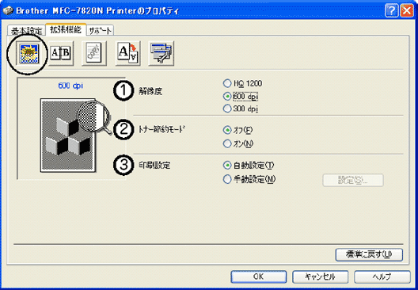The image size is (418, 290).
Task: Click the 標準に戻す restore defaults button
Action: (x=369, y=255)
